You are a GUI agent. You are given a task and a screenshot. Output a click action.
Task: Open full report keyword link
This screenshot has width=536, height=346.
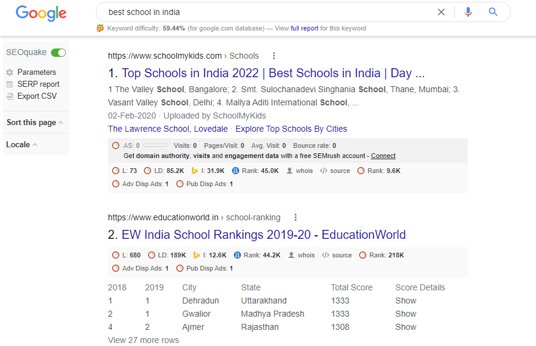click(x=304, y=28)
